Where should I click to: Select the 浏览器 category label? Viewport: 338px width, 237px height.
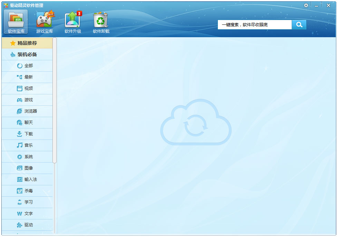[x=31, y=111]
